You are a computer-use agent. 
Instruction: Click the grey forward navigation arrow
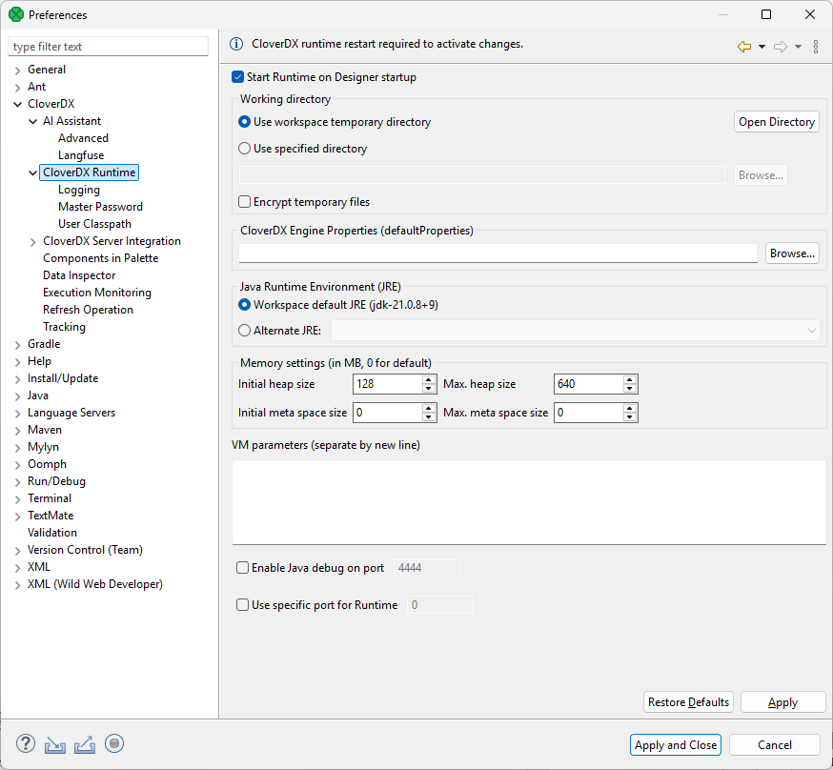(781, 47)
